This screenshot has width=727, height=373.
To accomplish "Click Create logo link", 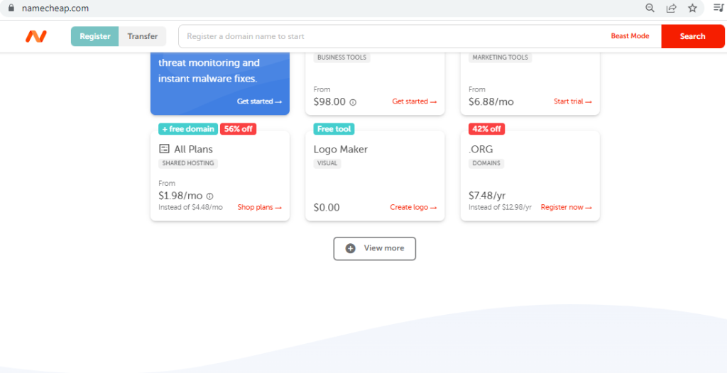I will [x=413, y=207].
